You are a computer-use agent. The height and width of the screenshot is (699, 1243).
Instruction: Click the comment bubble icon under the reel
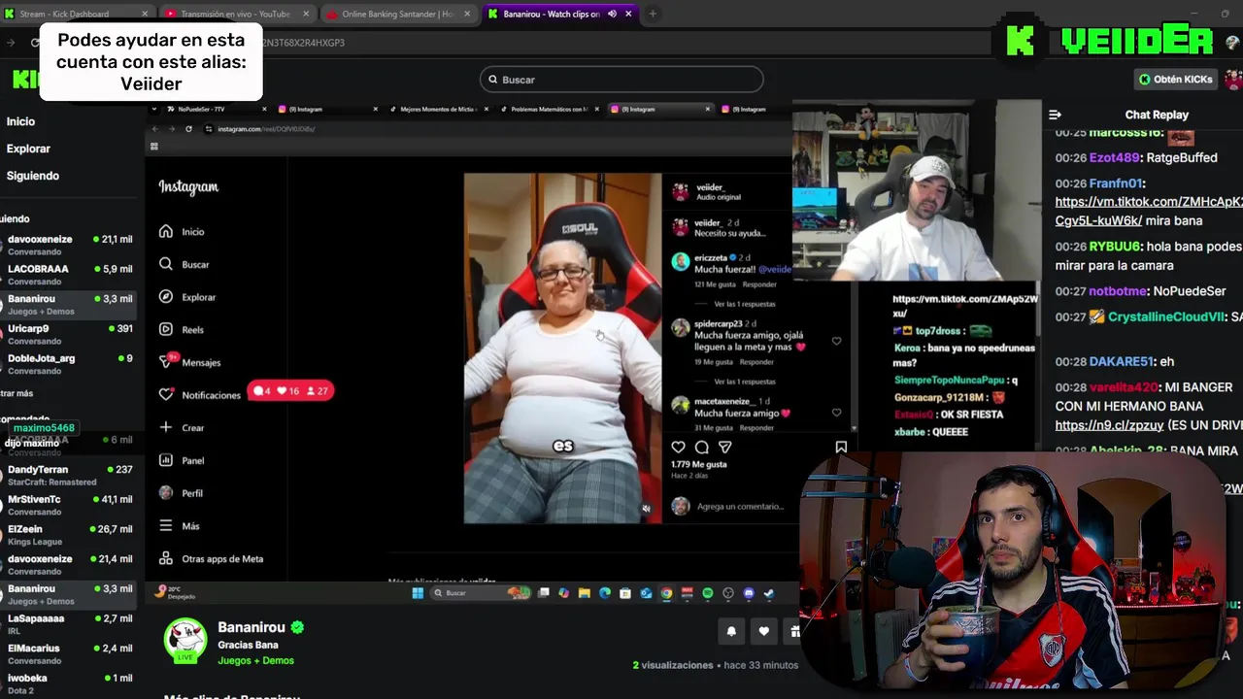[701, 448]
